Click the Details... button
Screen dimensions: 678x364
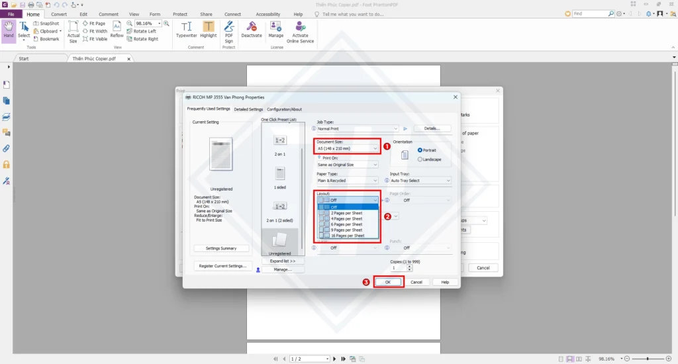[432, 128]
